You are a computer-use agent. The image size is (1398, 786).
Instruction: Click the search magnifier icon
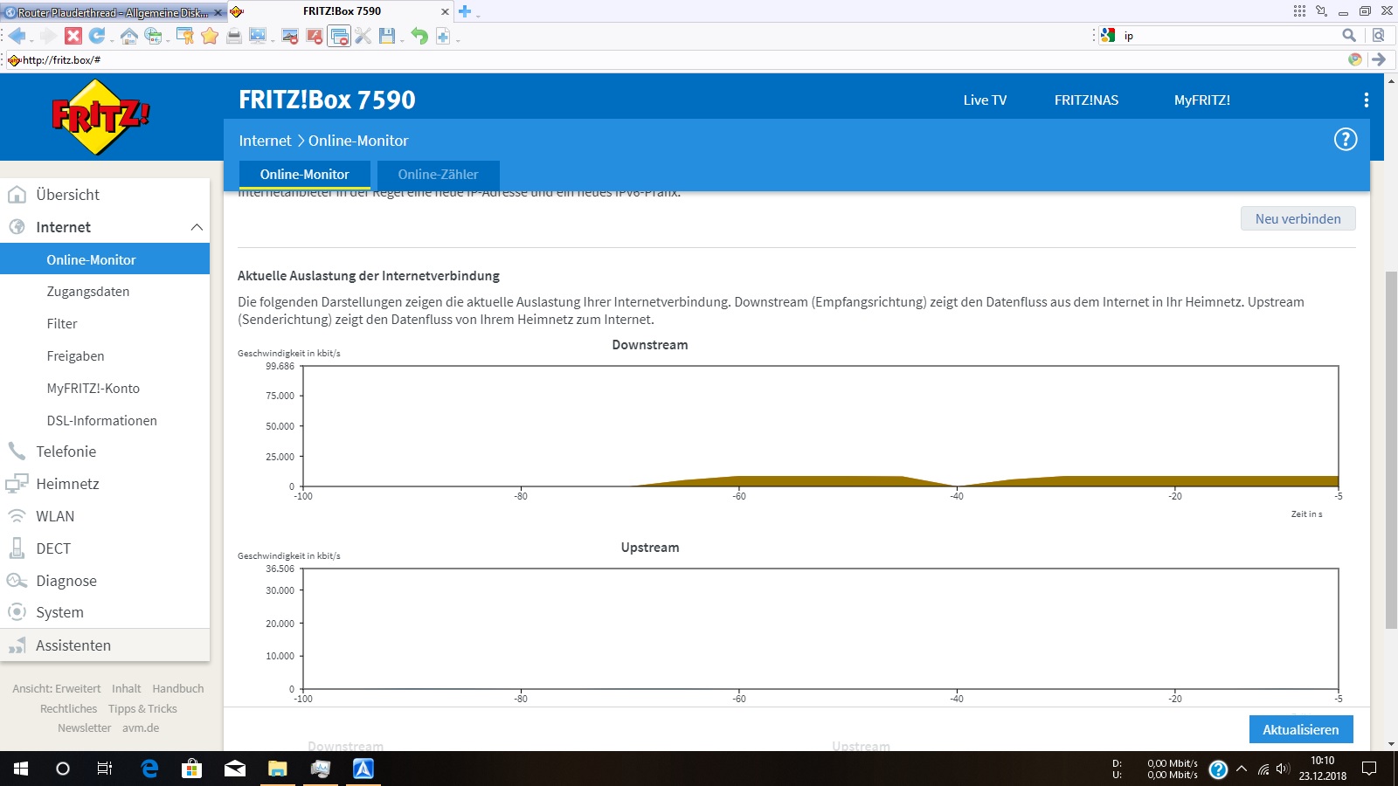(1349, 36)
